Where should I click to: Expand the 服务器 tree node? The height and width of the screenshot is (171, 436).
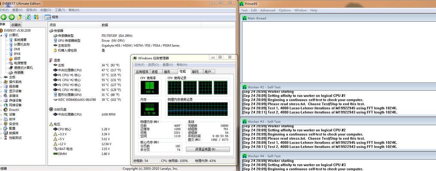pos(1,86)
